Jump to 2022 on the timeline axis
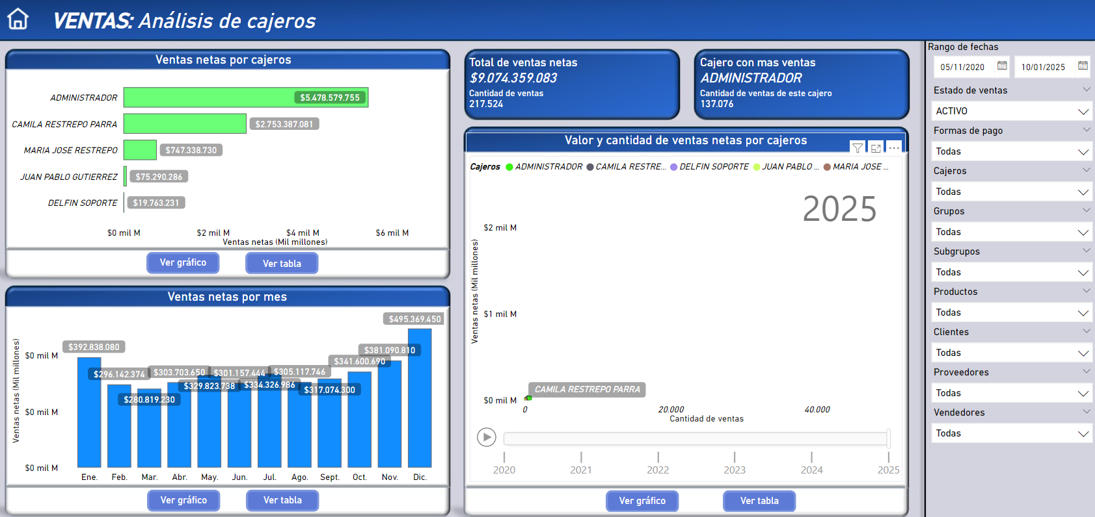The height and width of the screenshot is (517, 1095). tap(658, 470)
